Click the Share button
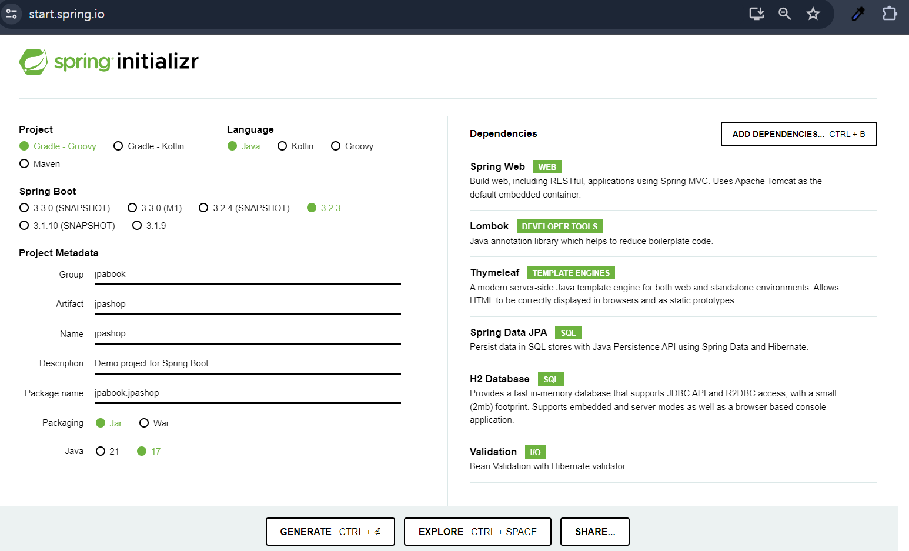 [595, 532]
